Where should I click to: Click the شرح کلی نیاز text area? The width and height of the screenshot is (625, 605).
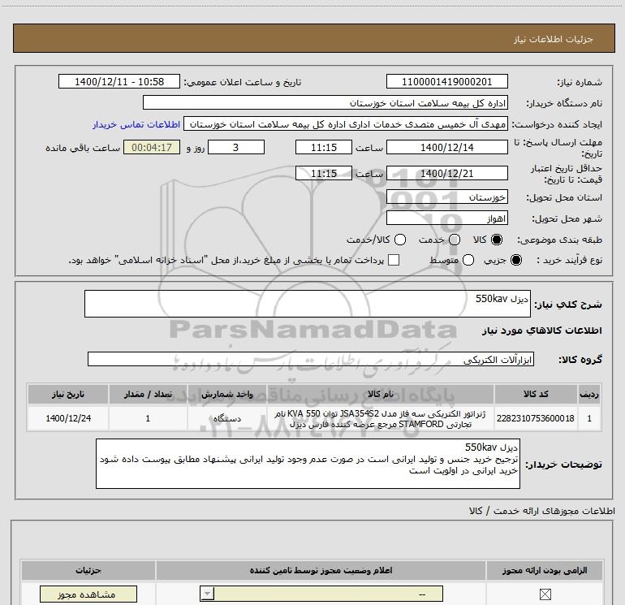click(308, 304)
